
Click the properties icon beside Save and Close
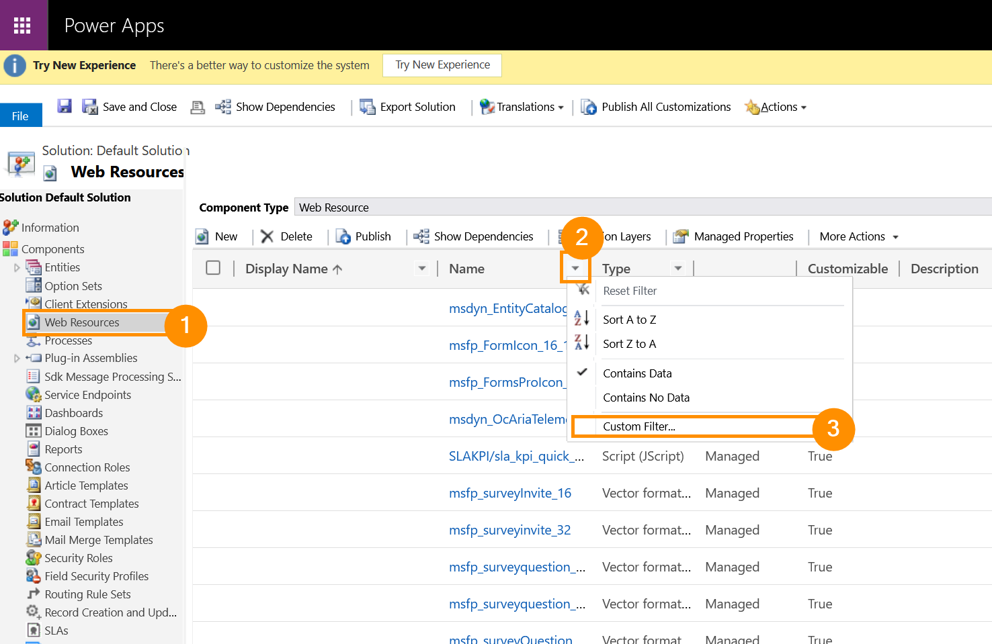click(x=198, y=107)
